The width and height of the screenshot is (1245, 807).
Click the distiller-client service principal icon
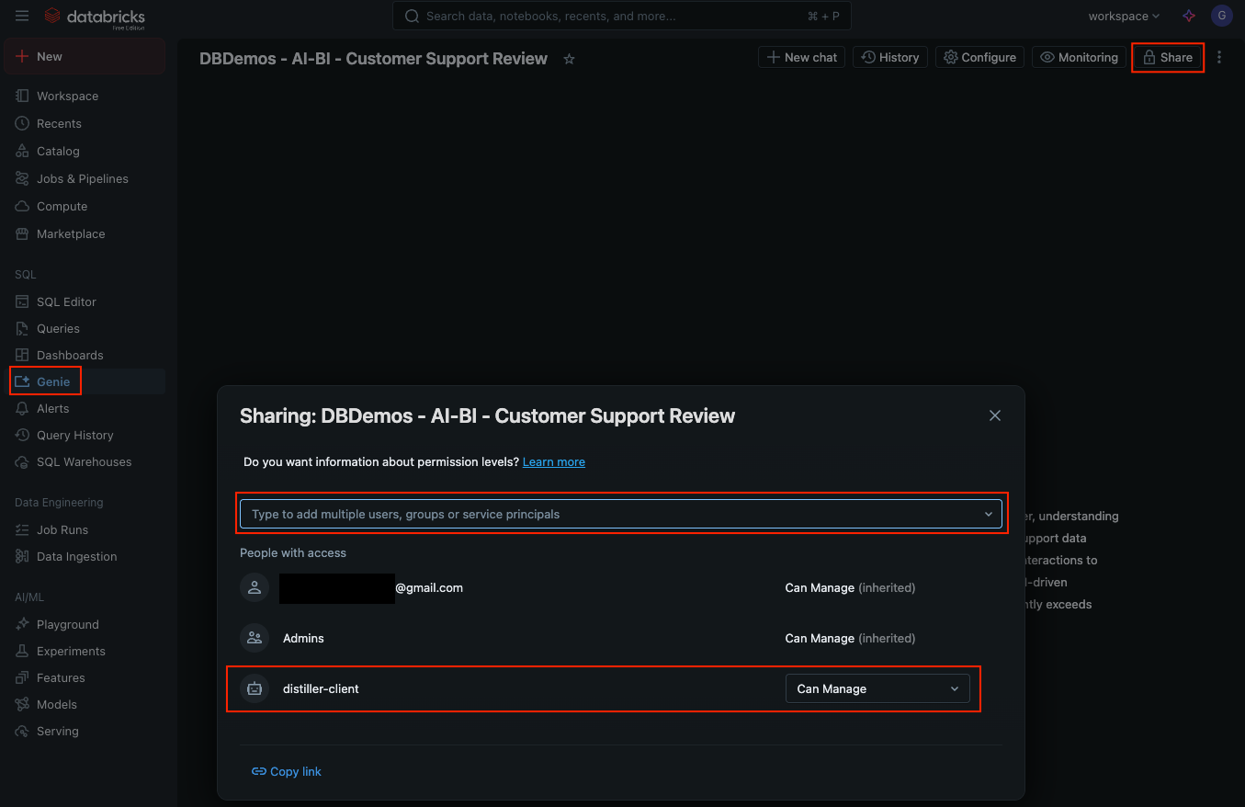point(255,688)
